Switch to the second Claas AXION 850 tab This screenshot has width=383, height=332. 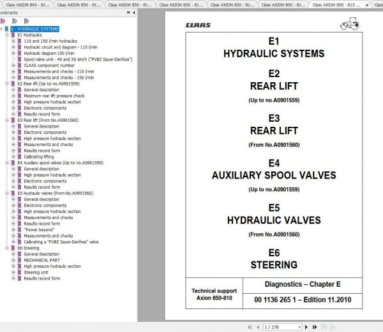pos(130,4)
